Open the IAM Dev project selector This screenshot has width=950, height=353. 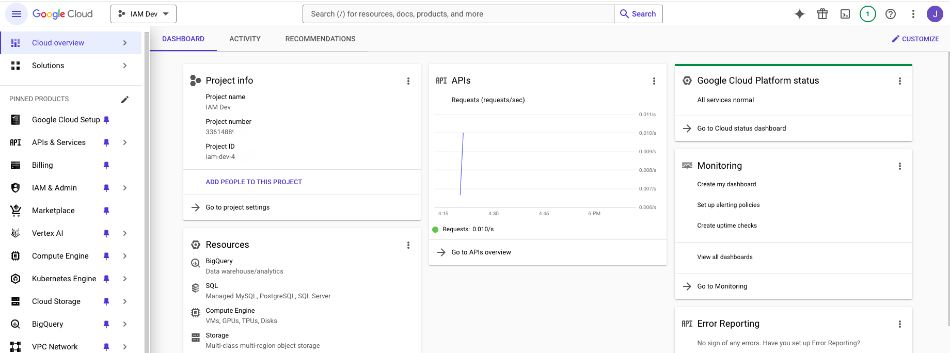144,14
